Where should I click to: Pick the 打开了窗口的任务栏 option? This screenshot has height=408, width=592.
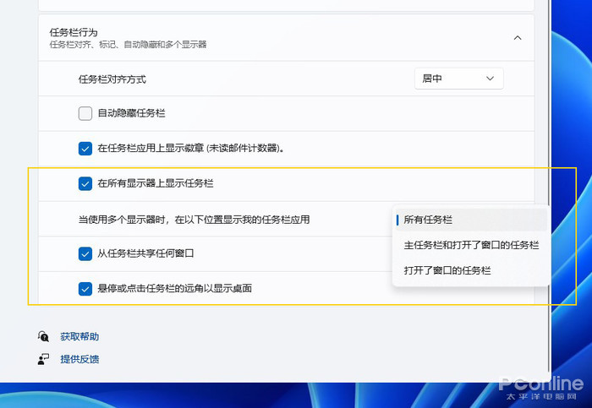click(x=447, y=270)
